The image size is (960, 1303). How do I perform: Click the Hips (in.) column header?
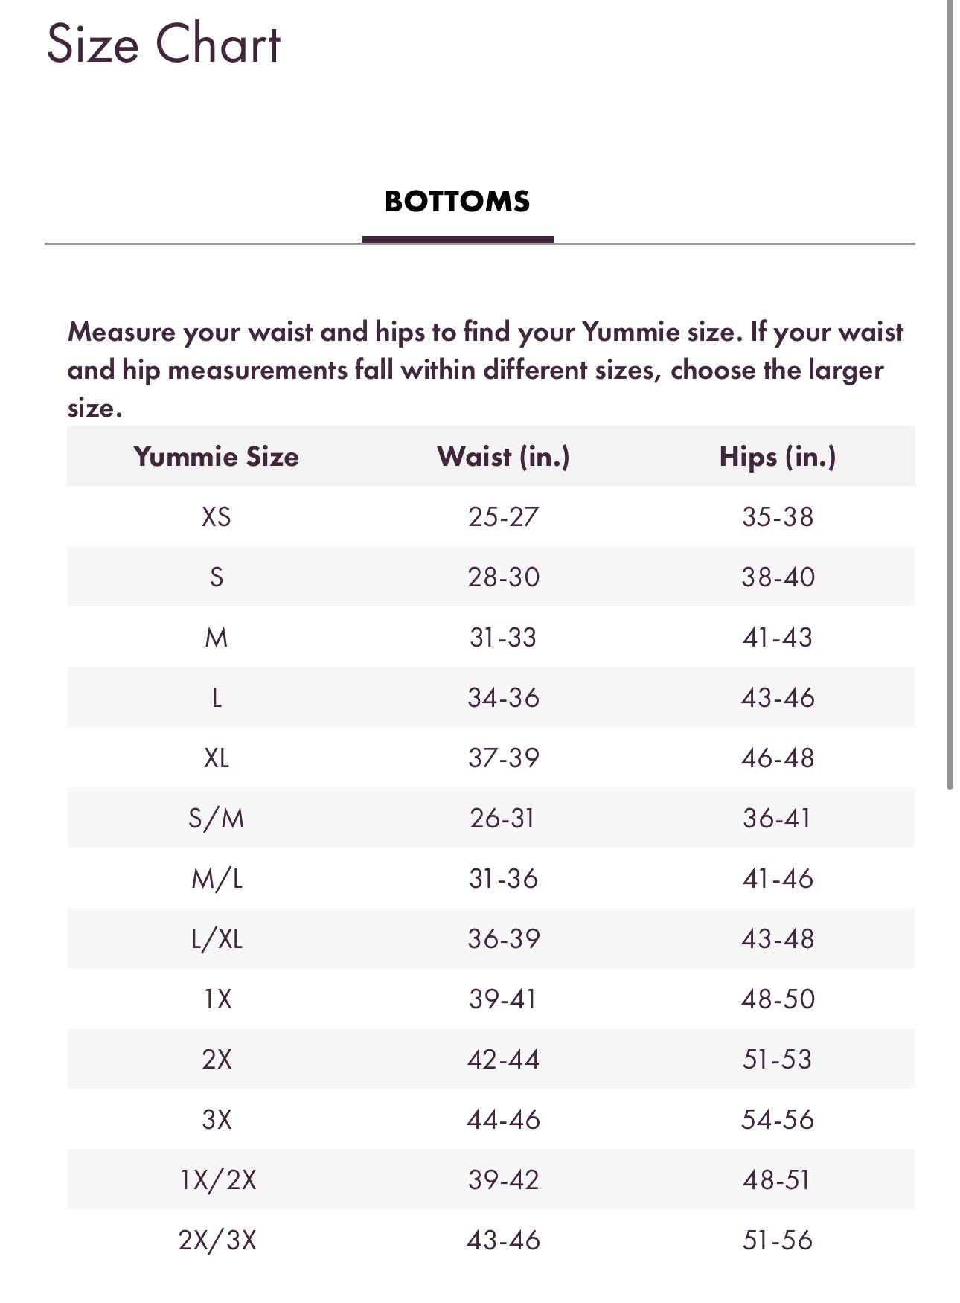click(x=778, y=456)
